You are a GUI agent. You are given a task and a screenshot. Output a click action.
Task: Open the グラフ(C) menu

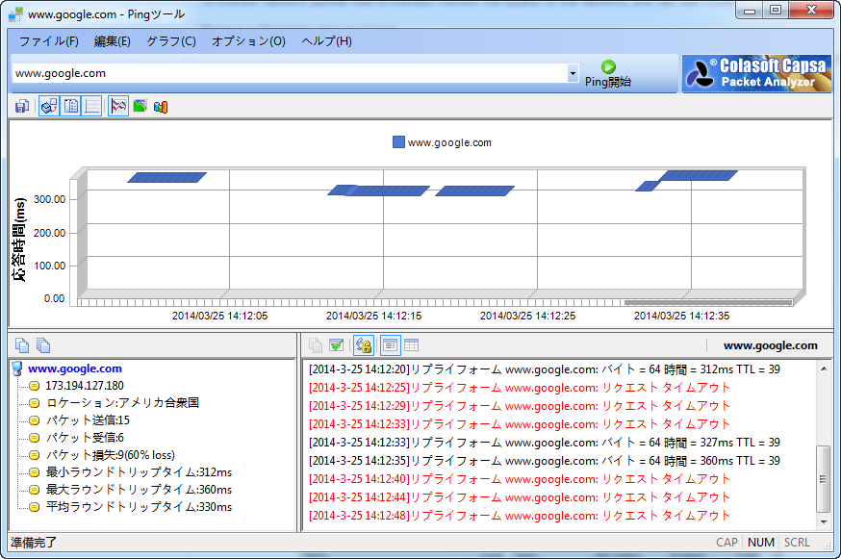170,41
